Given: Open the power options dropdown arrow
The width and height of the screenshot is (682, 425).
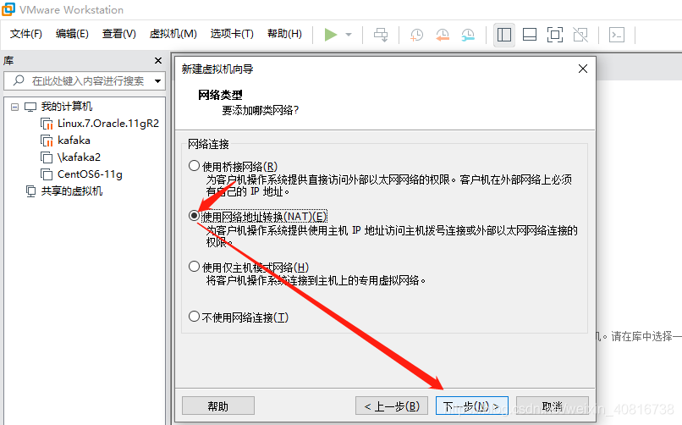Looking at the screenshot, I should point(349,35).
